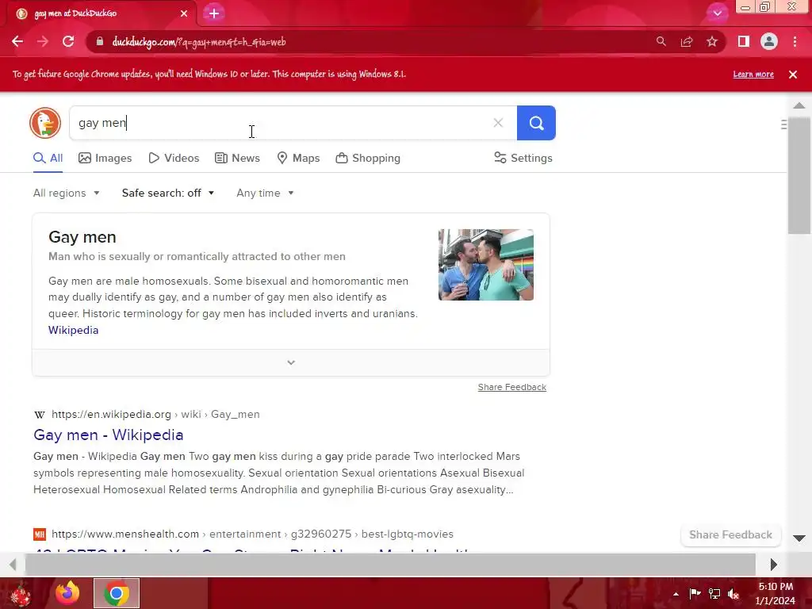Screen dimensions: 812x609
Task: Click the horizontal scroll left arrow
Action: (13, 564)
